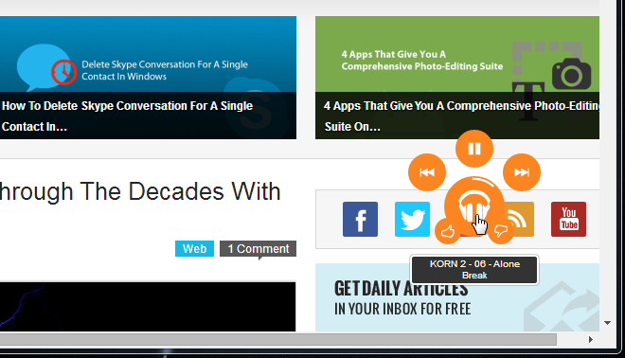
Task: Click the horizontal scrollbar right arrow
Action: coord(591,340)
